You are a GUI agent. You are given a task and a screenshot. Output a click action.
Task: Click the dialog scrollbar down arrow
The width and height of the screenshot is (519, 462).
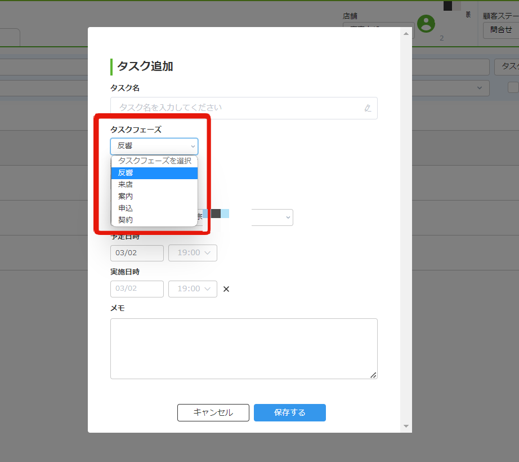[x=406, y=427]
